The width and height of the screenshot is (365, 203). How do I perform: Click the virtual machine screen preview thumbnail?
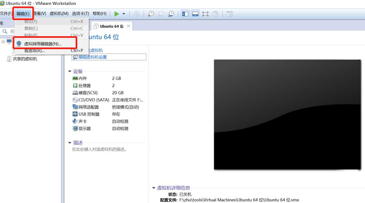click(287, 114)
